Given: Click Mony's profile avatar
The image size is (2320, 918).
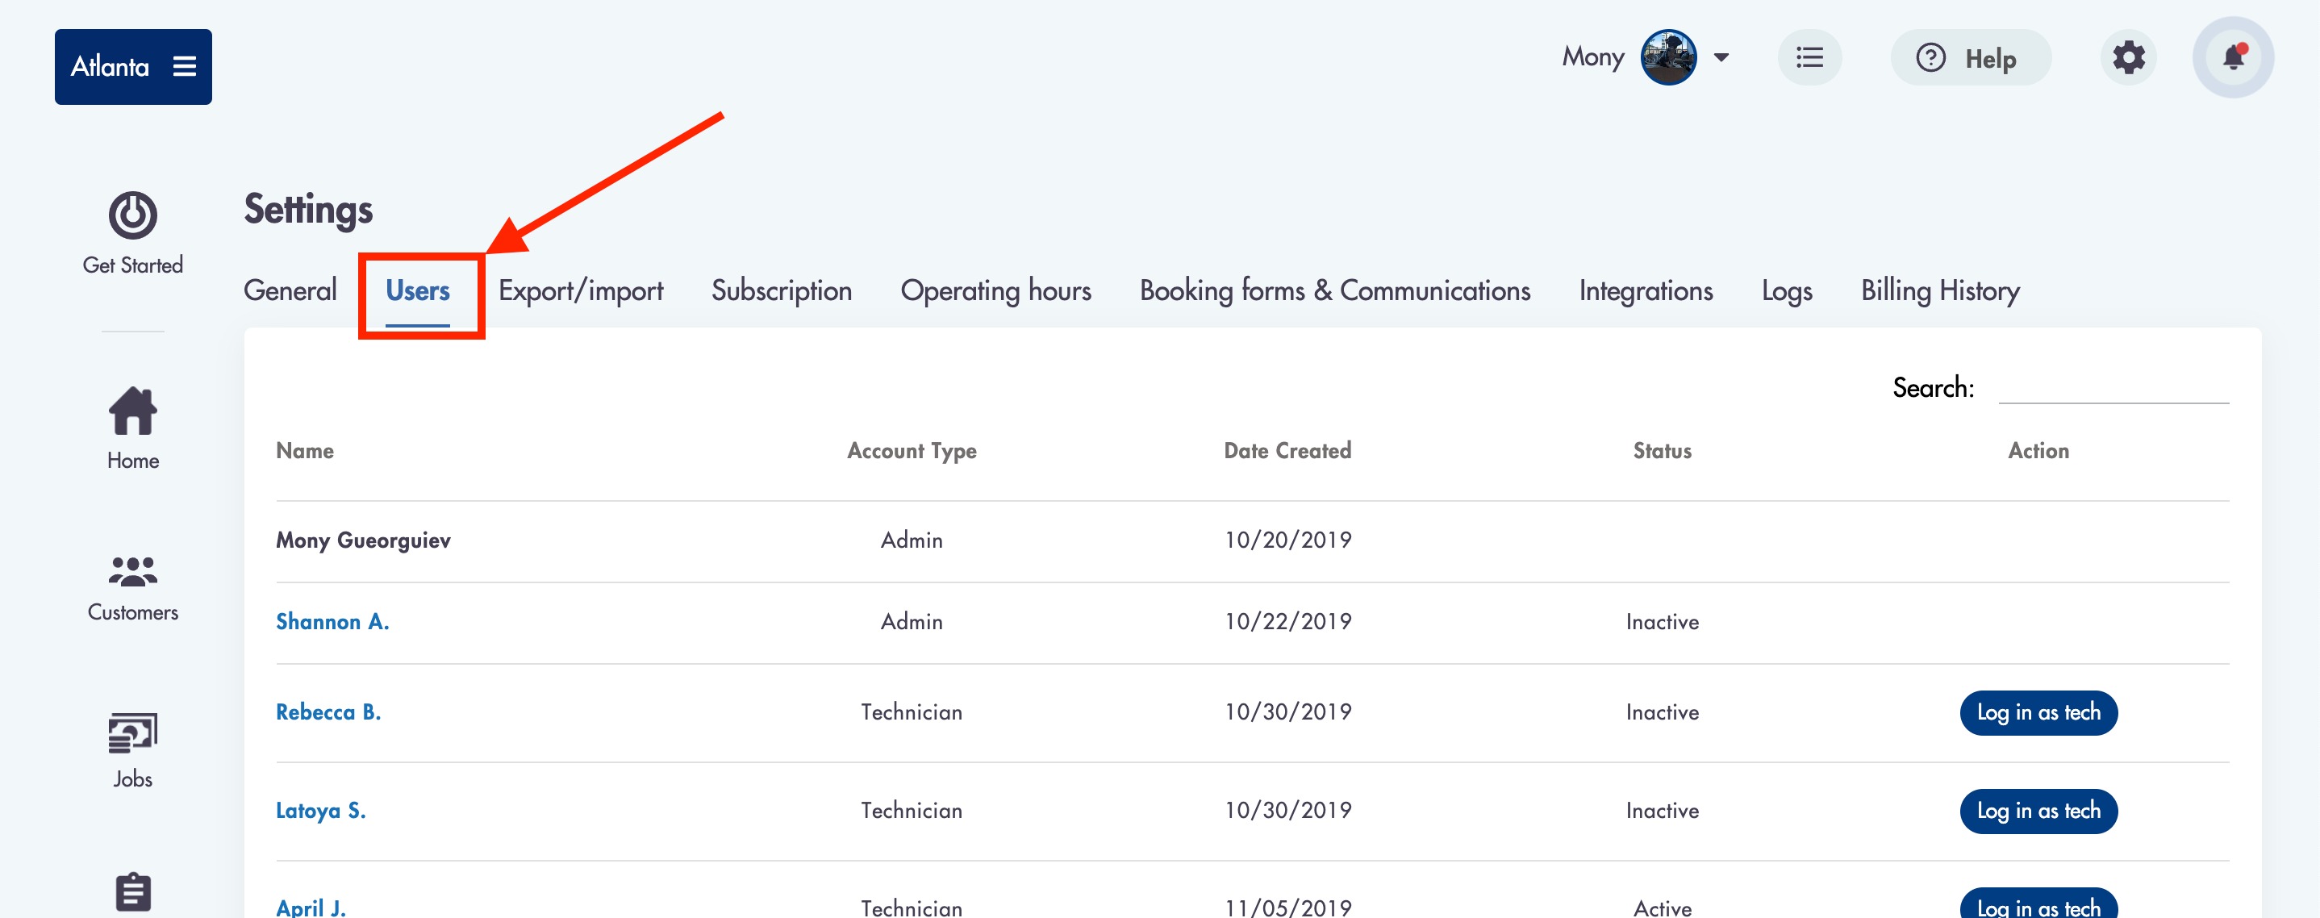Looking at the screenshot, I should [1668, 57].
